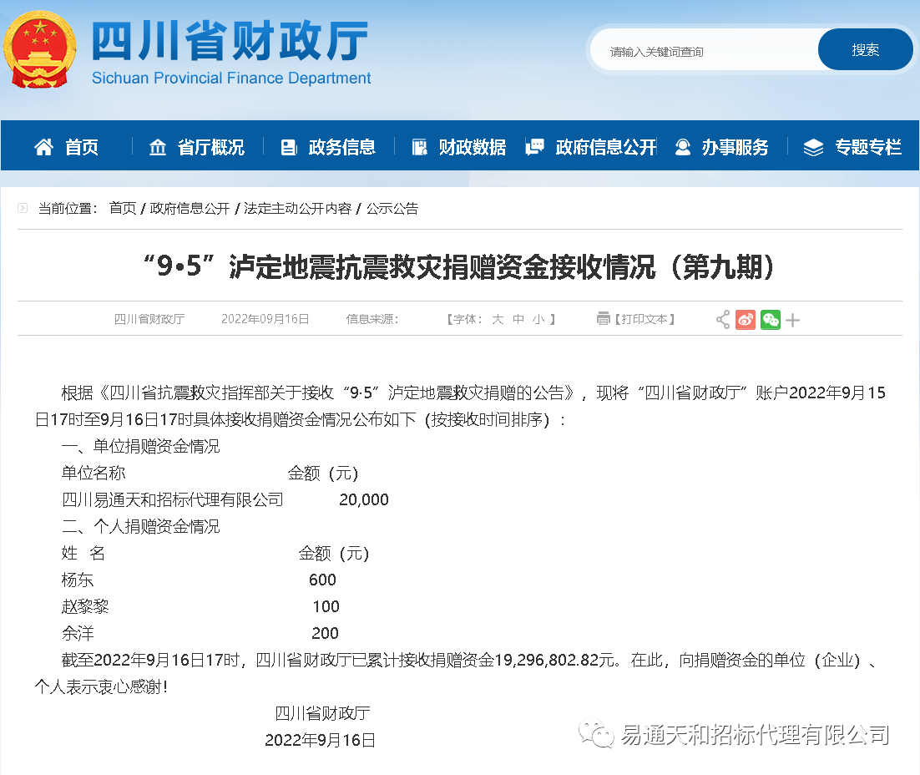Open 财政数据 navigation item
The image size is (920, 775).
tap(459, 148)
